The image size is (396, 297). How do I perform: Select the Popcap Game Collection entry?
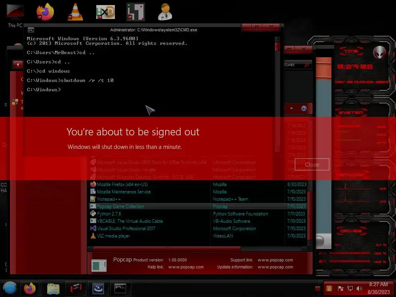point(121,207)
